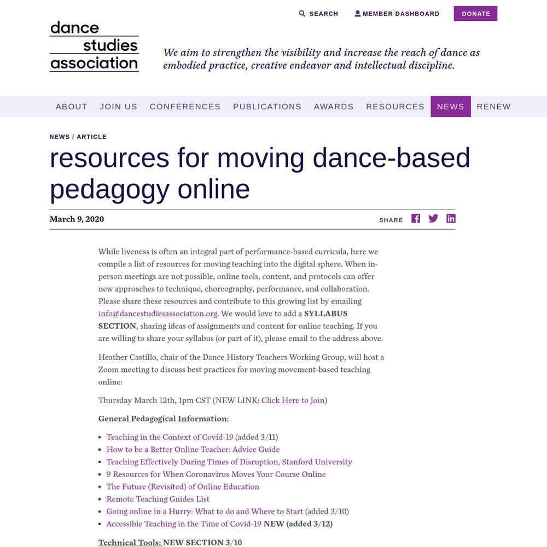The height and width of the screenshot is (547, 547).
Task: Click the member dashboard person icon
Action: click(x=358, y=14)
